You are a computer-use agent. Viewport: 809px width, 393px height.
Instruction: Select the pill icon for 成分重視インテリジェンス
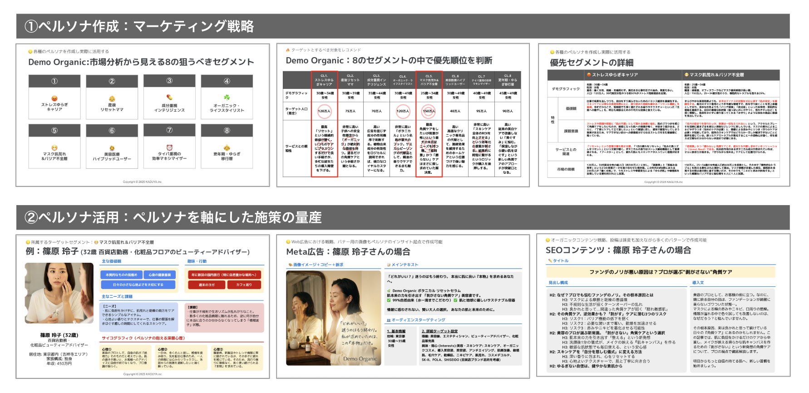(169, 97)
